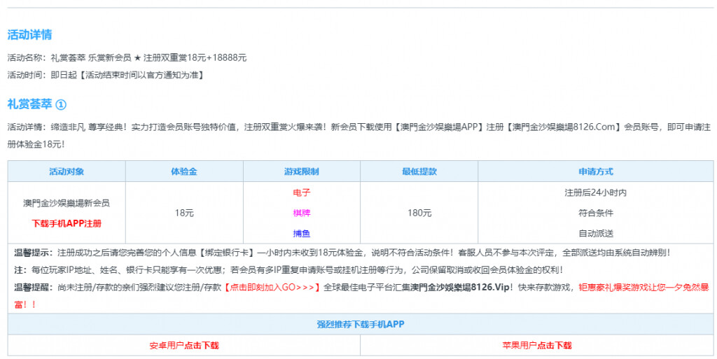Click the ★ star symbol in the activity name
Screen dimensions: 717x359
coord(137,58)
